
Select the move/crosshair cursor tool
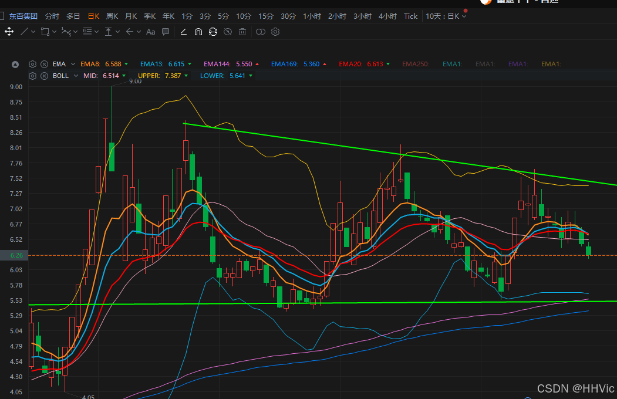coord(9,32)
